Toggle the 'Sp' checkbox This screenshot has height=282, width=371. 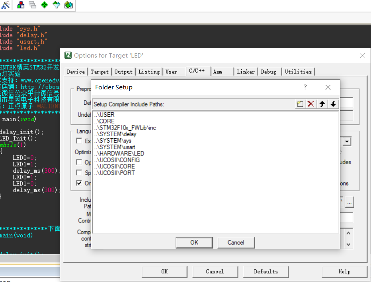coord(79,172)
